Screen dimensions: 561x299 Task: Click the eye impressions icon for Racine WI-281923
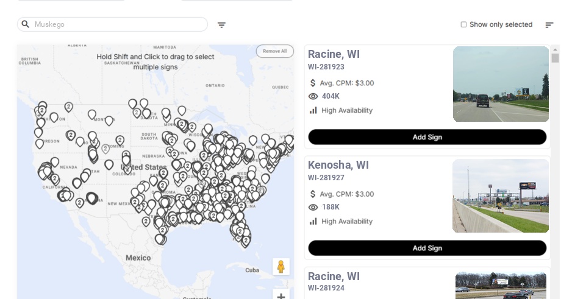click(x=313, y=96)
